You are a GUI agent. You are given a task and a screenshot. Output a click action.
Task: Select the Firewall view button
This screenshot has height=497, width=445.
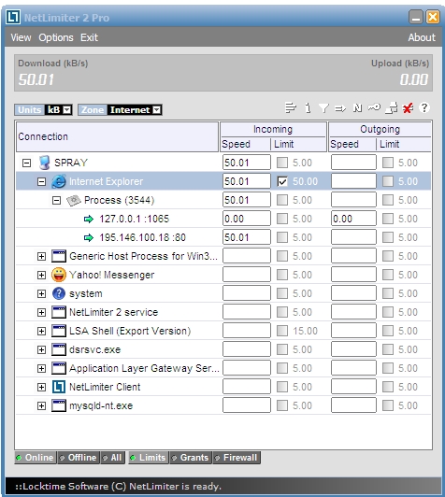point(237,458)
